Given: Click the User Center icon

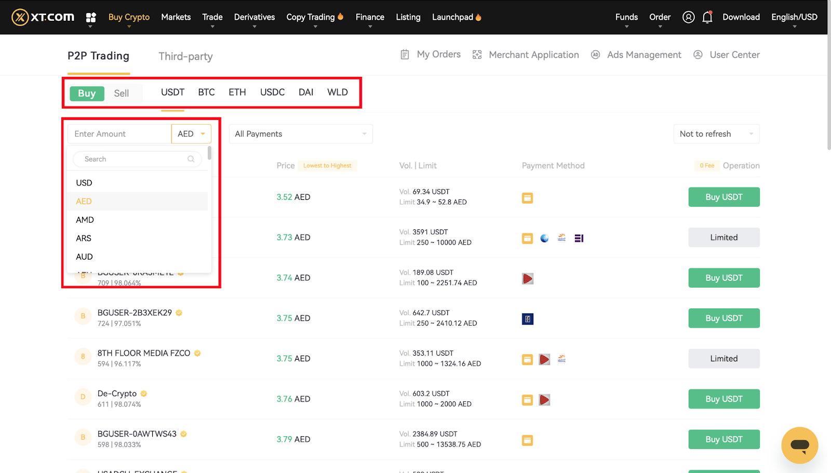Looking at the screenshot, I should coord(698,55).
